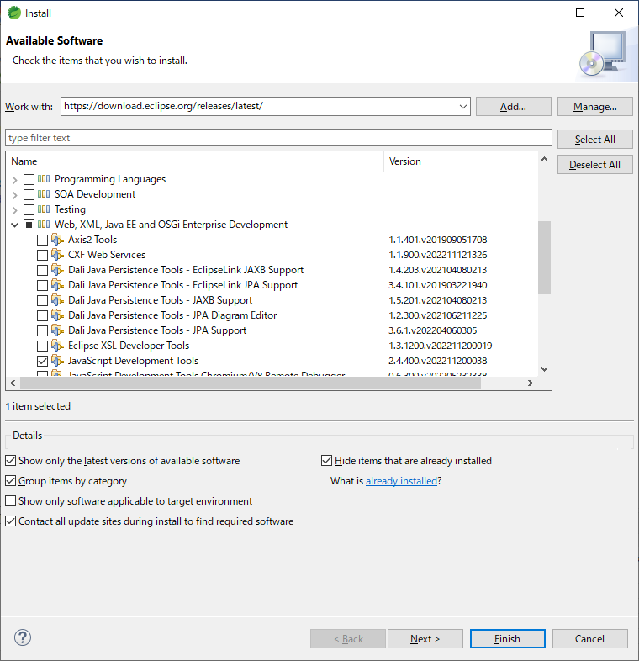Click the Eclipse XSL Developer Tools icon
This screenshot has width=639, height=661.
click(x=57, y=346)
